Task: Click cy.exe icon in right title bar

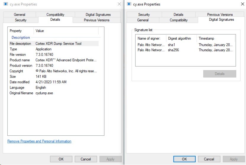Action: (129, 4)
